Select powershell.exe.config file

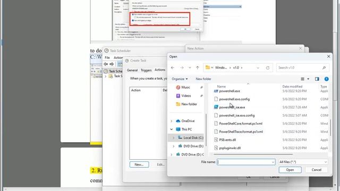(x=234, y=99)
